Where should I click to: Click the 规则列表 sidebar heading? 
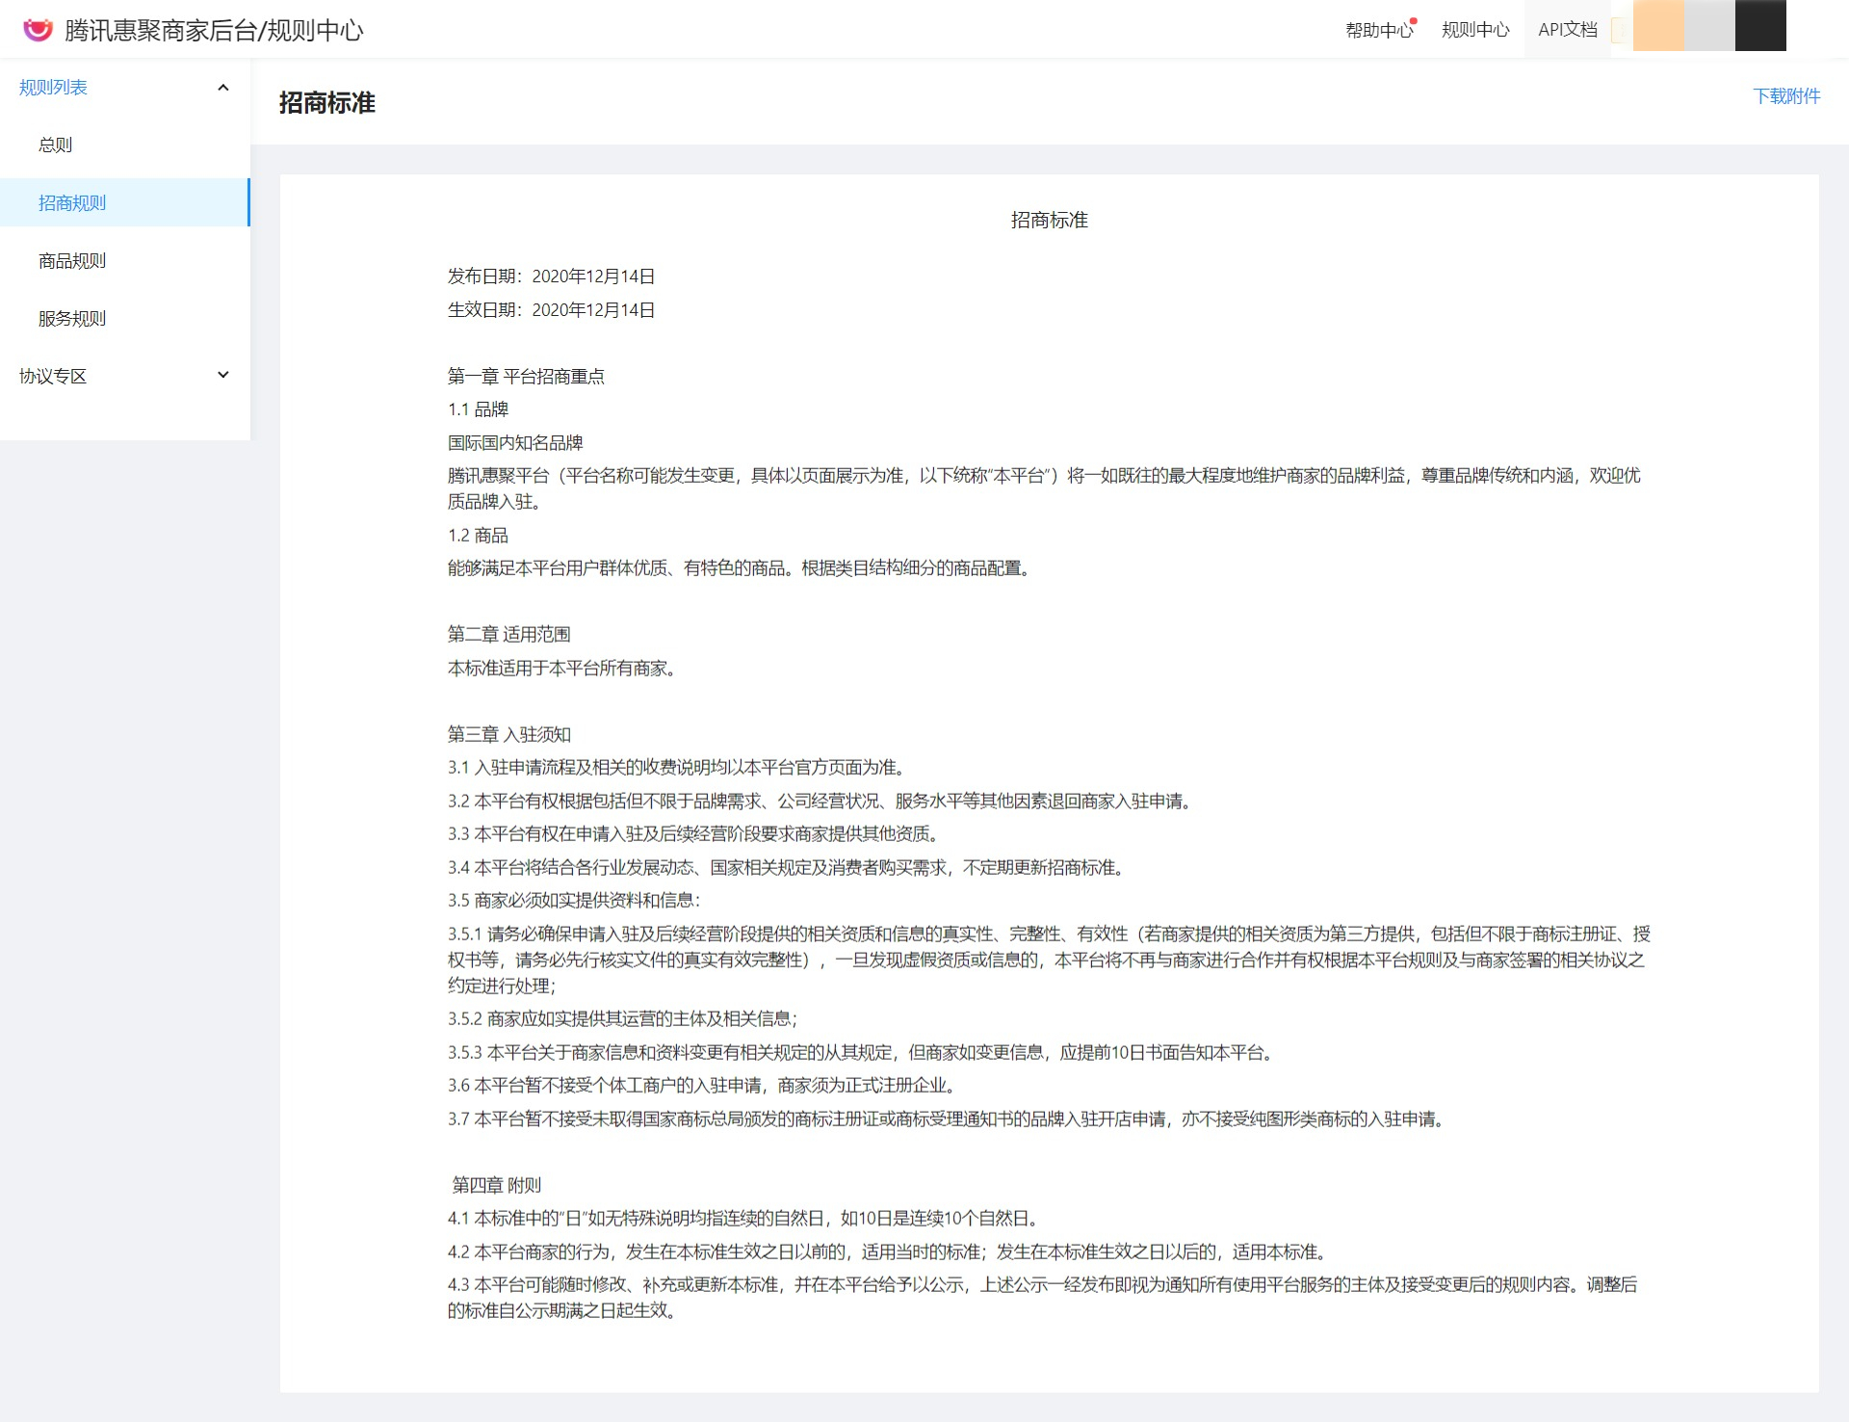pyautogui.click(x=53, y=88)
